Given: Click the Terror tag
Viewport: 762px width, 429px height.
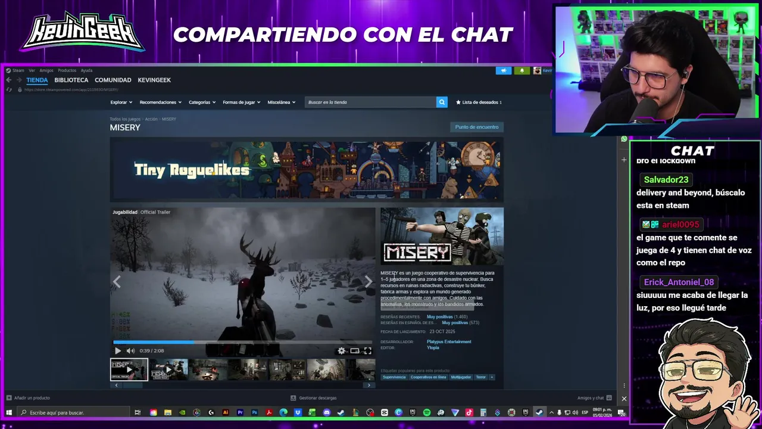Looking at the screenshot, I should [480, 377].
